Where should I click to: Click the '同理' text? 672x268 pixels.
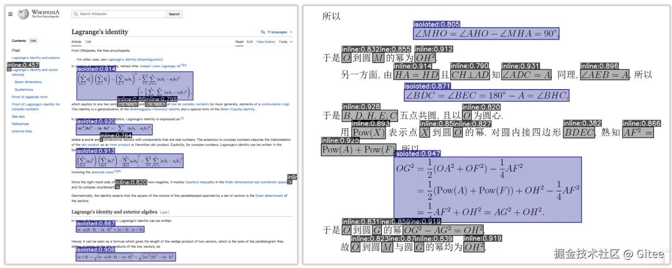tap(566, 75)
